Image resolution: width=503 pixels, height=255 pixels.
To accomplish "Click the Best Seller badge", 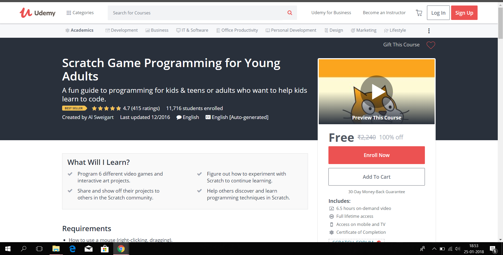I will point(74,108).
